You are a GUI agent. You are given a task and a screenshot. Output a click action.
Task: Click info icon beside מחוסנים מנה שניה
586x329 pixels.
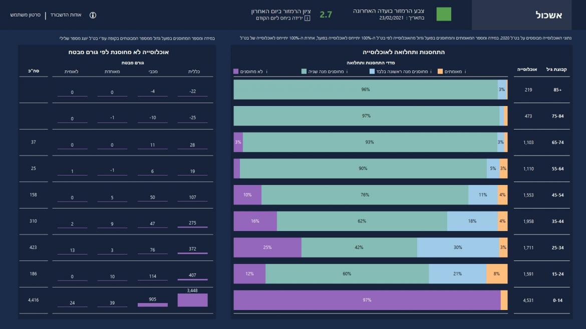tap(347, 71)
